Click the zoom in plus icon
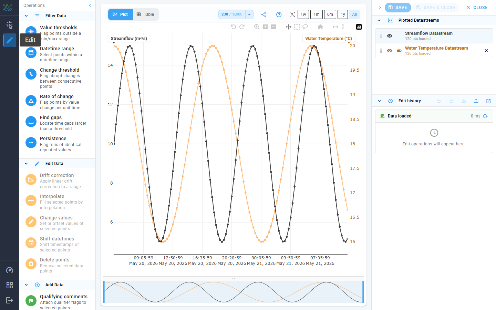Image resolution: width=496 pixels, height=310 pixels. click(x=265, y=27)
